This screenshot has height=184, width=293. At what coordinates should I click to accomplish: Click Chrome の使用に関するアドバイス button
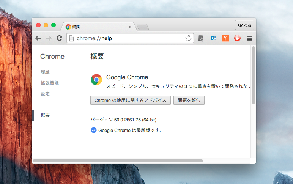pyautogui.click(x=131, y=100)
